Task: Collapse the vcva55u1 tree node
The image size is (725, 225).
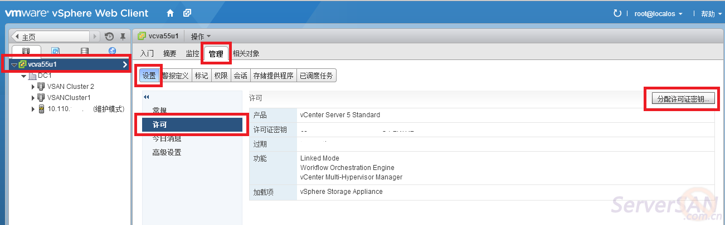Action: (14, 65)
